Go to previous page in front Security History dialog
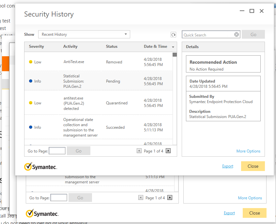 pyautogui.click(x=139, y=151)
